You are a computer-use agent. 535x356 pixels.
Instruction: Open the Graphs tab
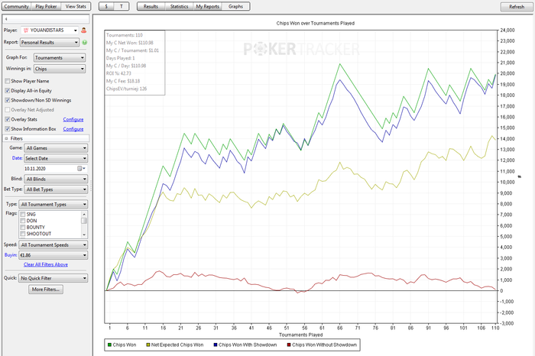(235, 6)
